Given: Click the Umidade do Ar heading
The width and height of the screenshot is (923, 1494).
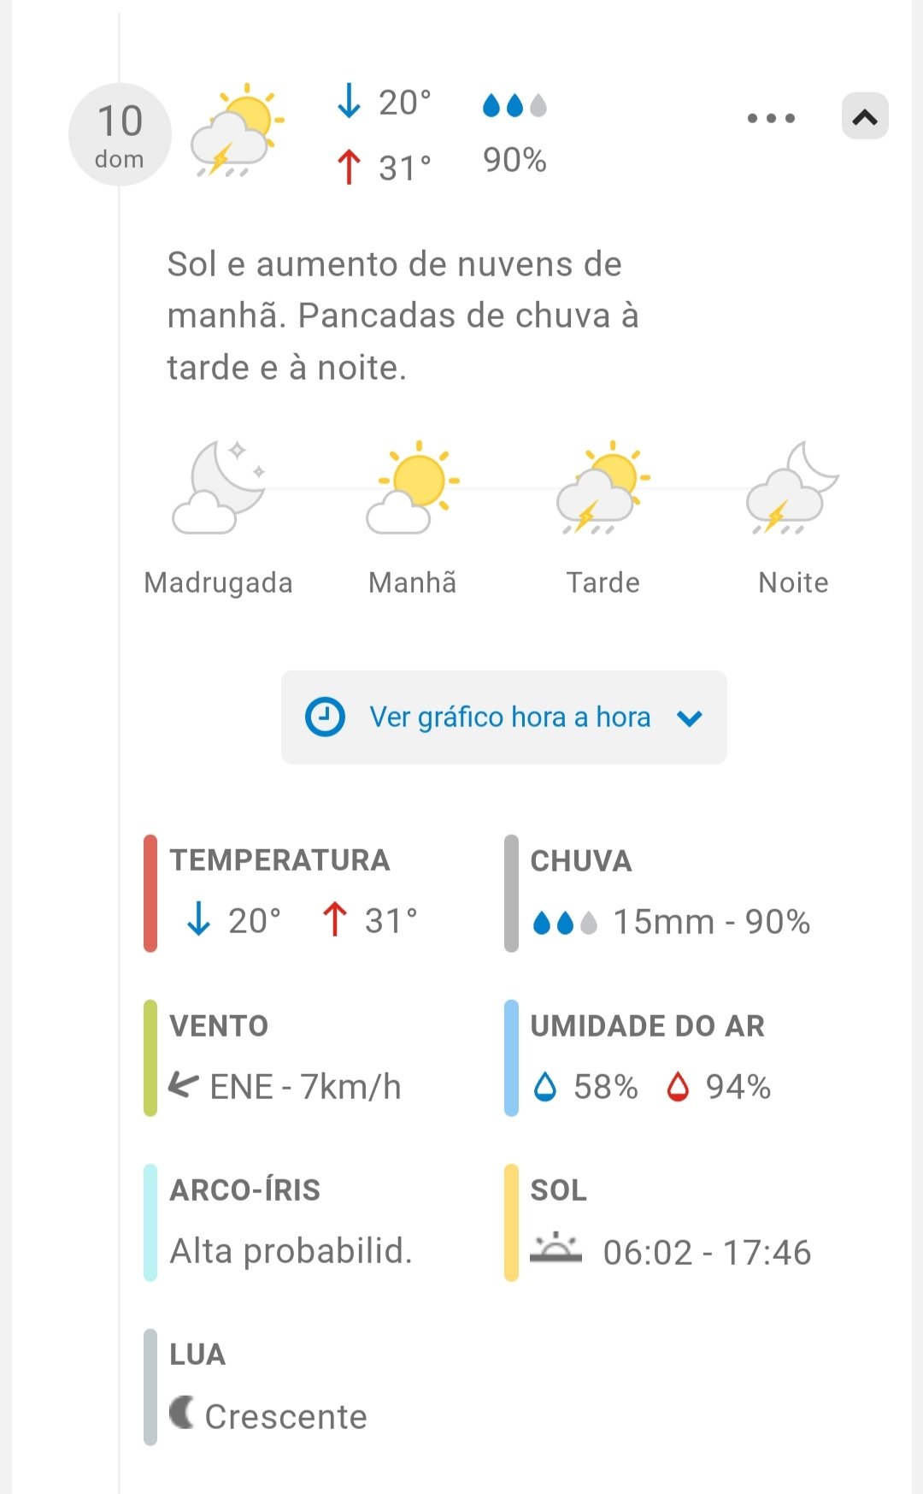Looking at the screenshot, I should click(647, 1026).
